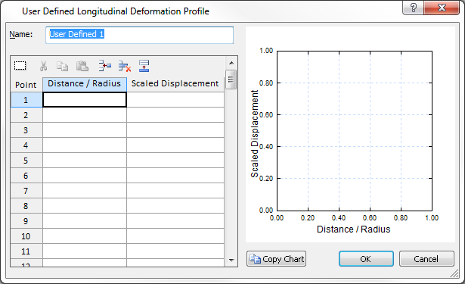Click the grid vertical scrollbar thumb
Image resolution: width=465 pixels, height=284 pixels.
pyautogui.click(x=231, y=80)
